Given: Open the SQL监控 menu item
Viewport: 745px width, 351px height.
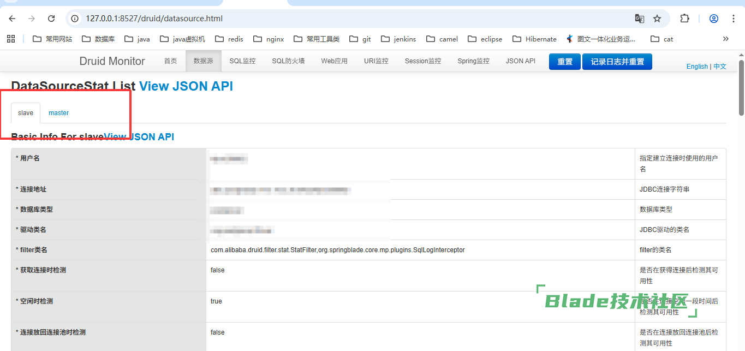Looking at the screenshot, I should (242, 61).
